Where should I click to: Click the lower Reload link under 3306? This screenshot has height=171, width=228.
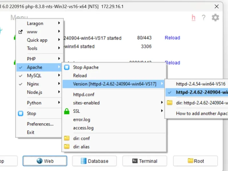(172, 63)
